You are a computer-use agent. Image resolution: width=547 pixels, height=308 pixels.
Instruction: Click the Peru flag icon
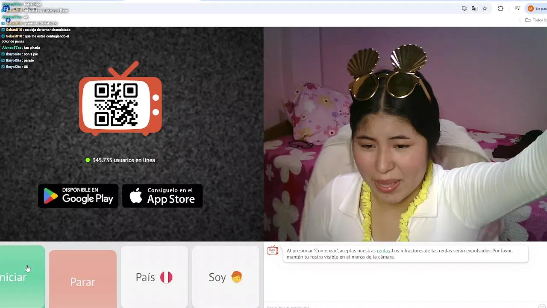166,277
